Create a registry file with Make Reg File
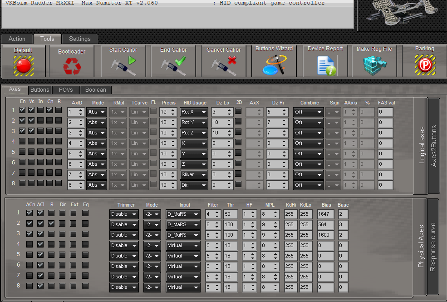Image resolution: width=447 pixels, height=302 pixels. (x=374, y=65)
